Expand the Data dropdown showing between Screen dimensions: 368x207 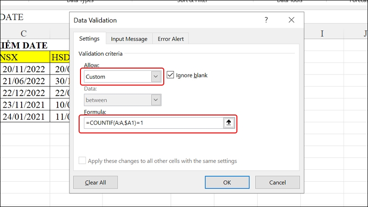(122, 100)
